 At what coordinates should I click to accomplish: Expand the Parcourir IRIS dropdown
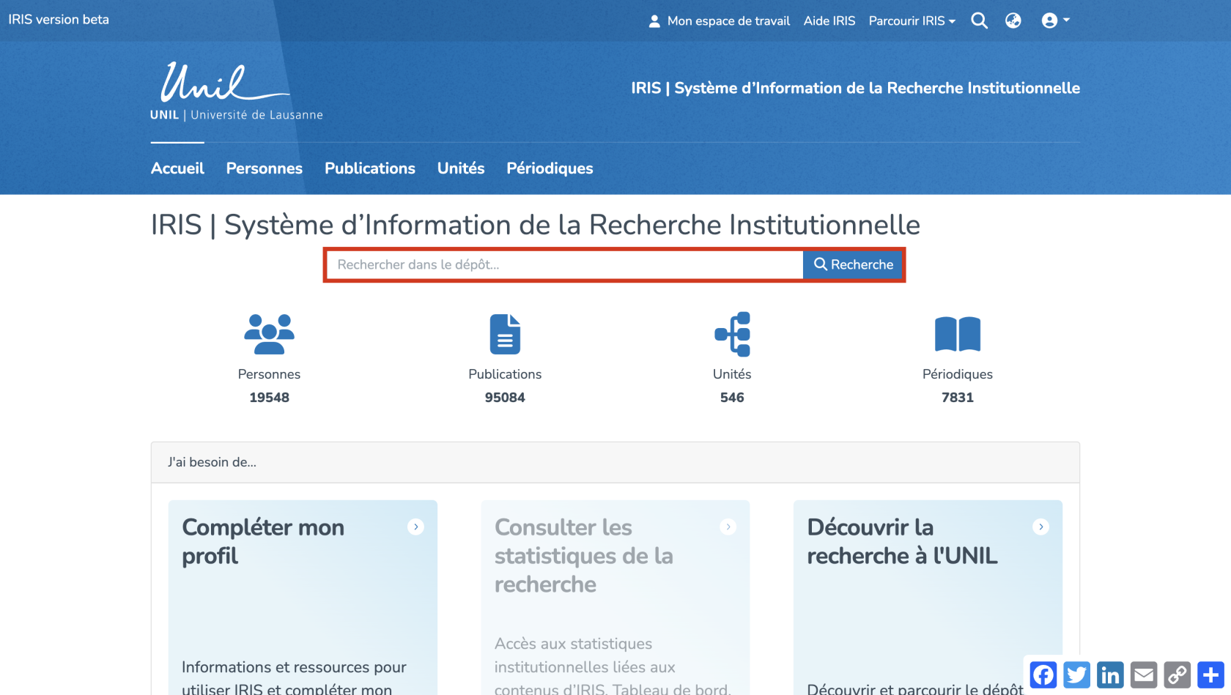click(x=912, y=21)
